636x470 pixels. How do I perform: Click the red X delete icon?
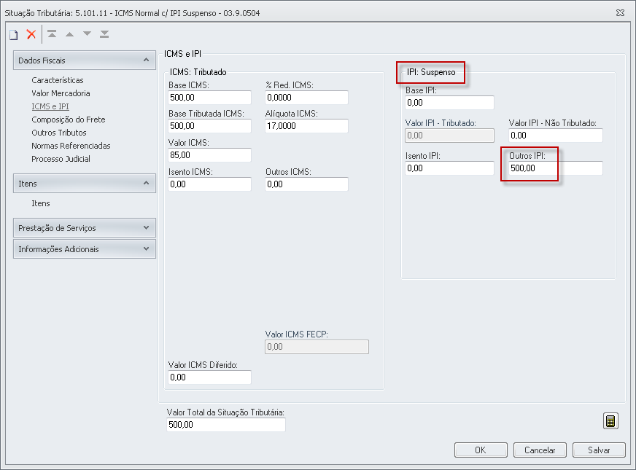[31, 34]
